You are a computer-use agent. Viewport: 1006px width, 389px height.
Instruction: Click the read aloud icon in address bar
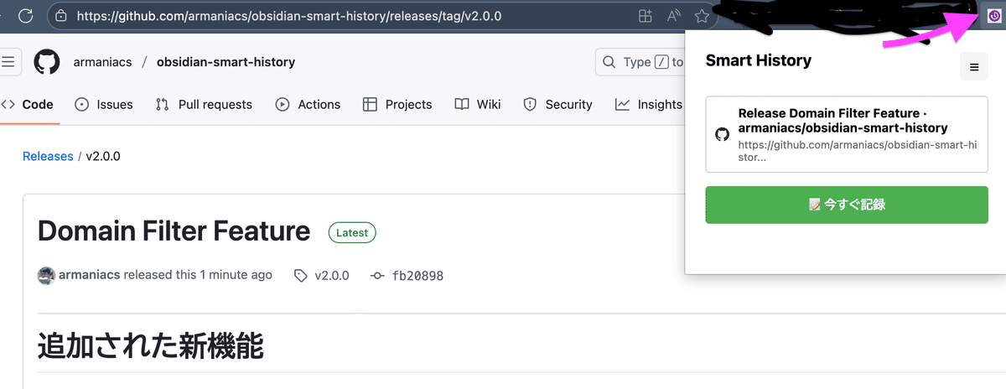673,16
